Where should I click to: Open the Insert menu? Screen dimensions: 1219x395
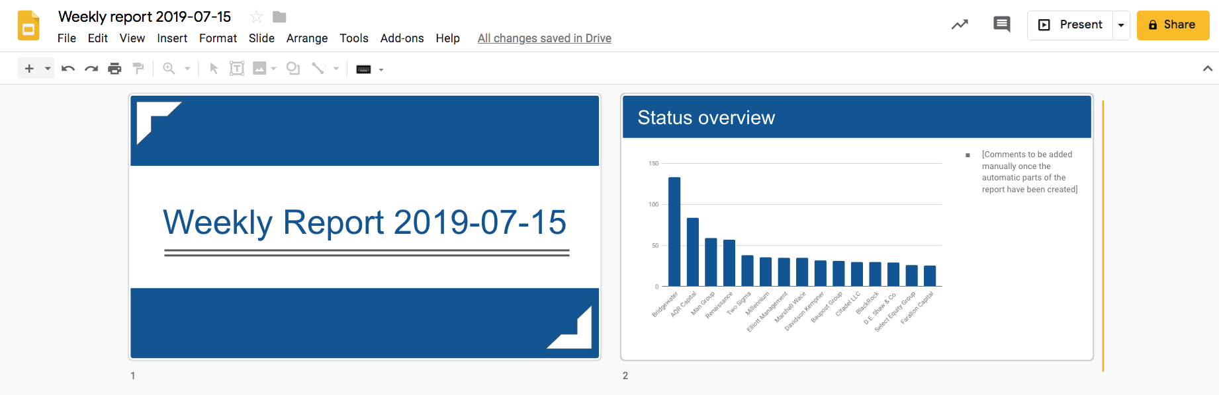pyautogui.click(x=172, y=38)
